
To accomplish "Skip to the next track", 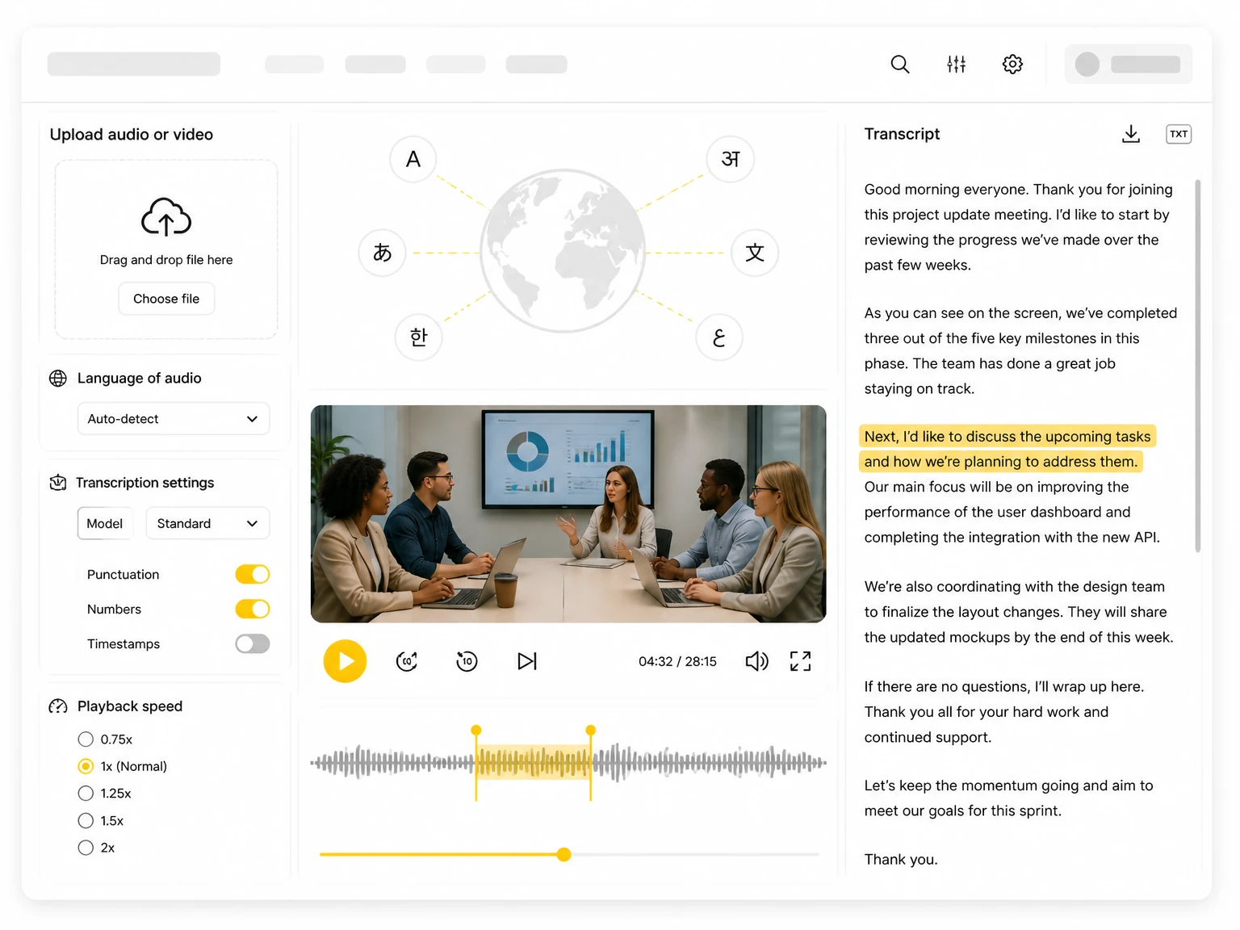I will (527, 661).
